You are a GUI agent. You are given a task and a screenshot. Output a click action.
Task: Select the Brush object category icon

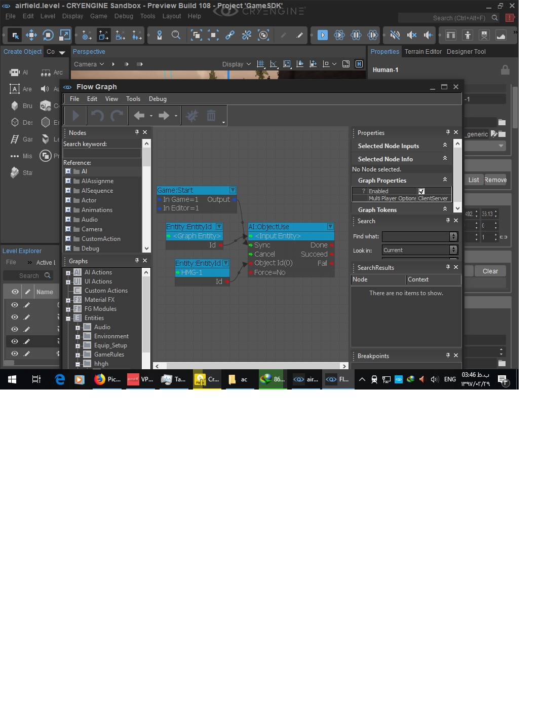(14, 105)
